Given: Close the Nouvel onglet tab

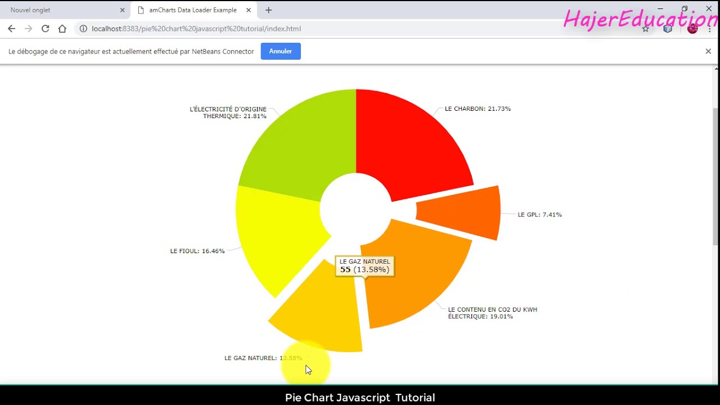Looking at the screenshot, I should click(122, 10).
